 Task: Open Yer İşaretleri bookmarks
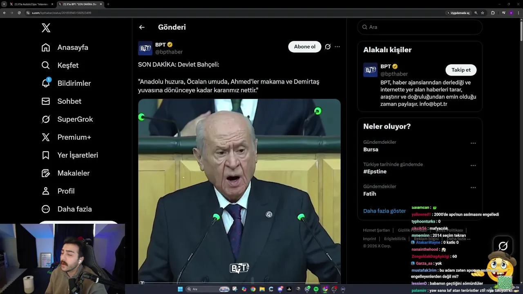[x=70, y=155]
